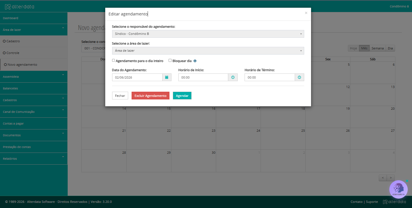
Task: Click the info icon next to Bloquear dia
Action: click(195, 61)
